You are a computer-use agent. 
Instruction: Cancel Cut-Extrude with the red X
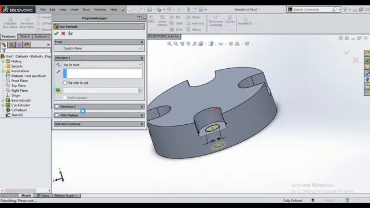click(63, 34)
